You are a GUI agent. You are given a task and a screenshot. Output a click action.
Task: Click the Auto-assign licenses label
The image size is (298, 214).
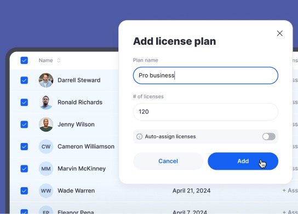coord(170,136)
